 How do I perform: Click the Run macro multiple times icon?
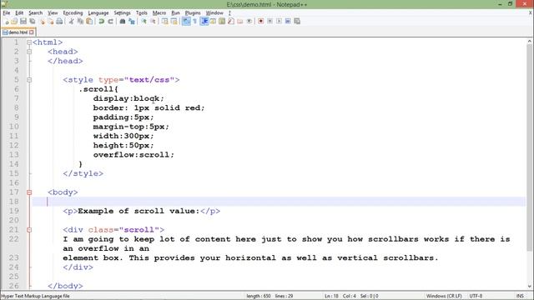coord(288,21)
